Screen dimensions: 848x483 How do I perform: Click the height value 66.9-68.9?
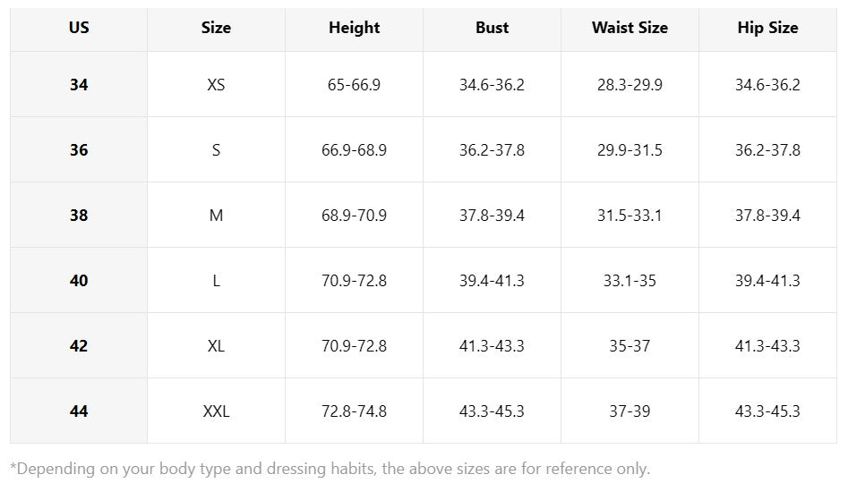355,150
